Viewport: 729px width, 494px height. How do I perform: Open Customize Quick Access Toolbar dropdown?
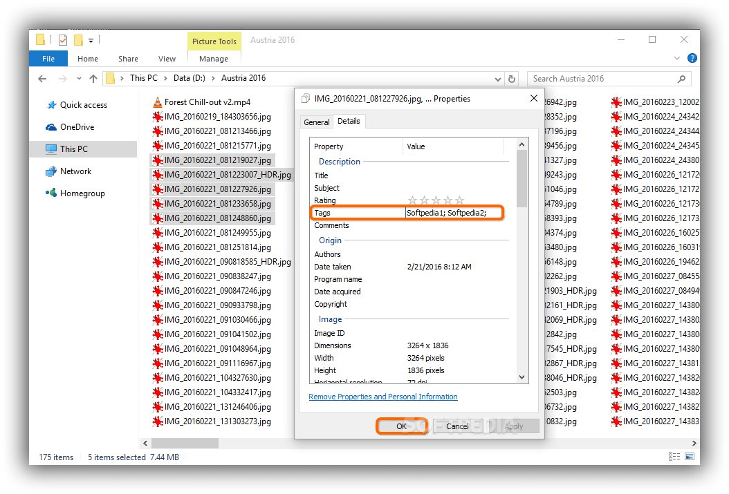coord(91,41)
